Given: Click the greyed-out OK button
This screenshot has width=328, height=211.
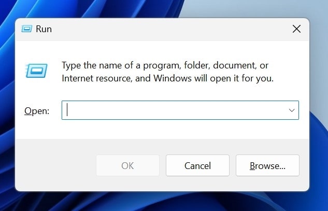Looking at the screenshot, I should click(x=127, y=165).
